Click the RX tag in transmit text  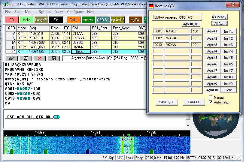tap(56, 117)
